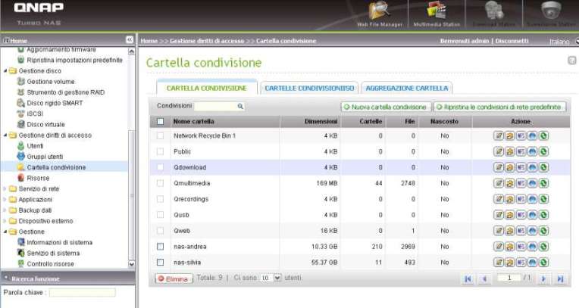Open the Italiano language dropdown
This screenshot has height=308, width=579.
(561, 42)
